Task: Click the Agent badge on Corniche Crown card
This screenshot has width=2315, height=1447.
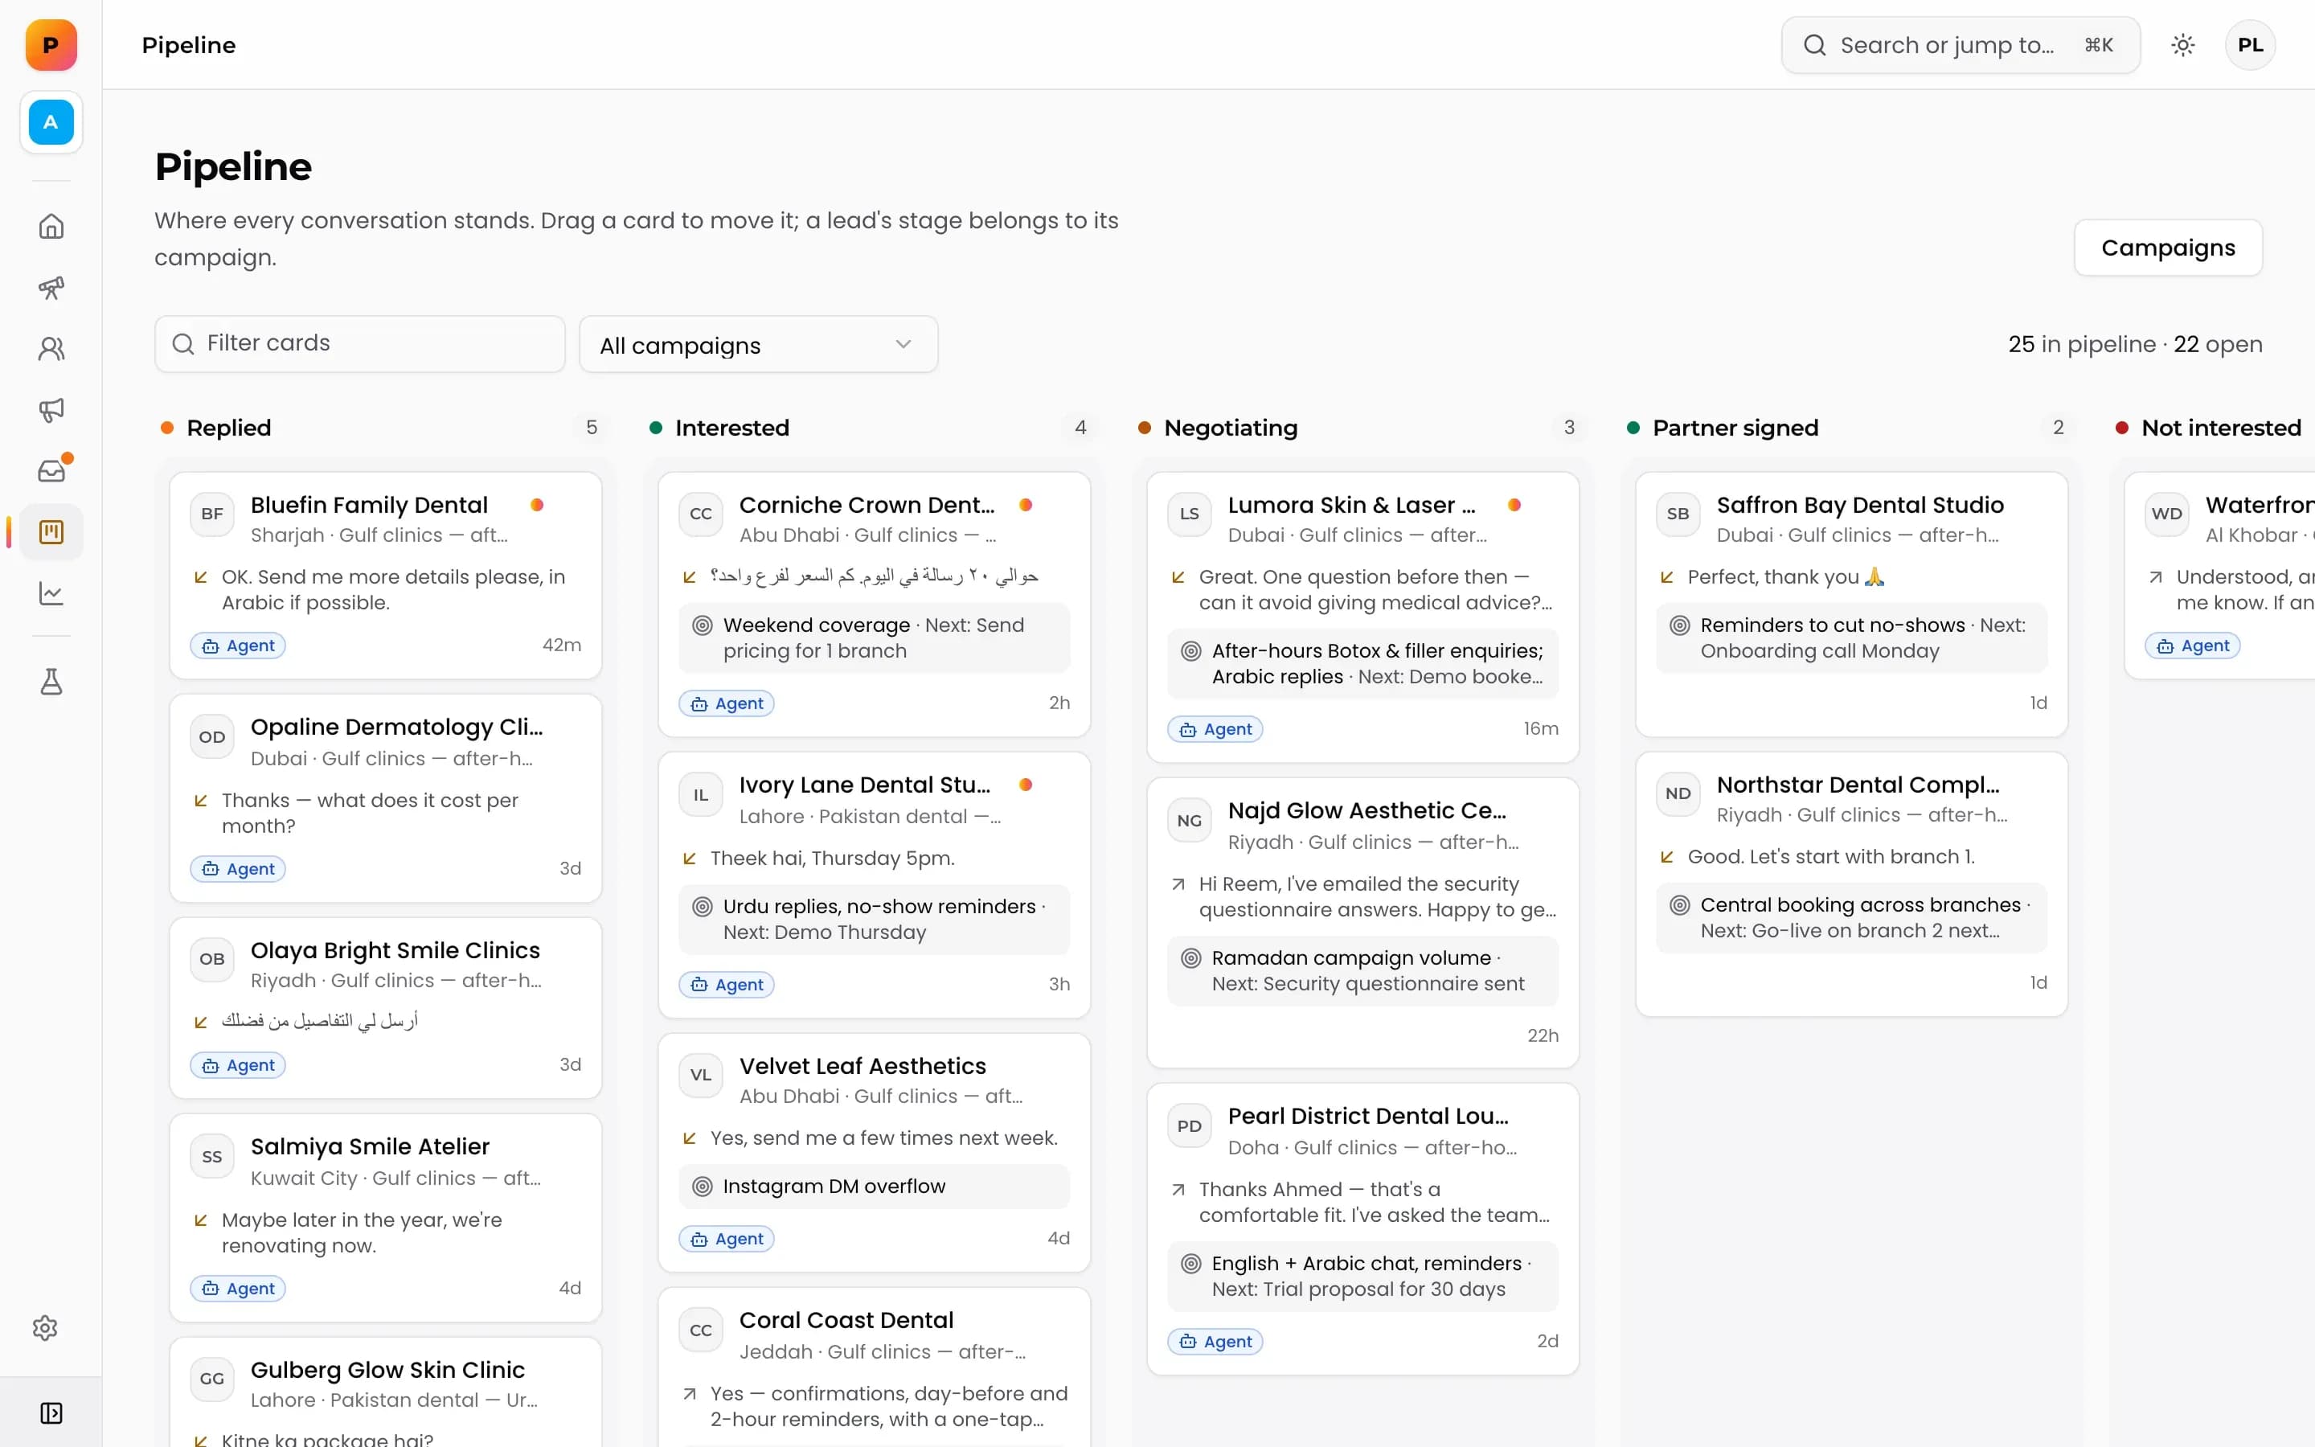Action: click(x=727, y=703)
